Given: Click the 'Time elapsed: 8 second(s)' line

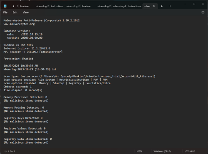Looking at the screenshot, I should (23, 90).
